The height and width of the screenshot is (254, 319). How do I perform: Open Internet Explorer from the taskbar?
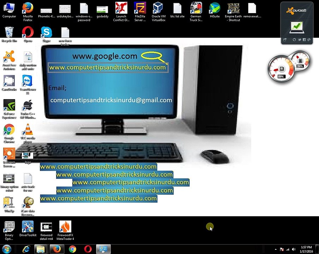point(26,249)
